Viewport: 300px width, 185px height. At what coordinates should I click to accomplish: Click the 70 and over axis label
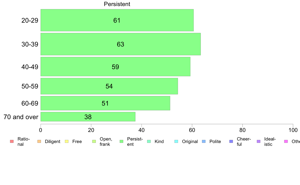(21, 117)
